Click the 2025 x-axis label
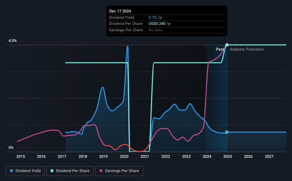Screen dimensions: 292x181 [228, 156]
